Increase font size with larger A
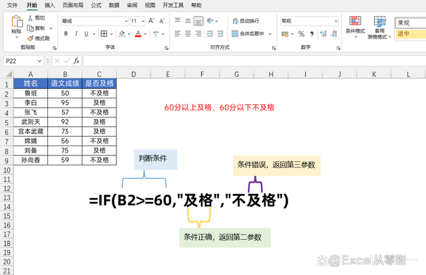This screenshot has width=426, height=275. 151,21
